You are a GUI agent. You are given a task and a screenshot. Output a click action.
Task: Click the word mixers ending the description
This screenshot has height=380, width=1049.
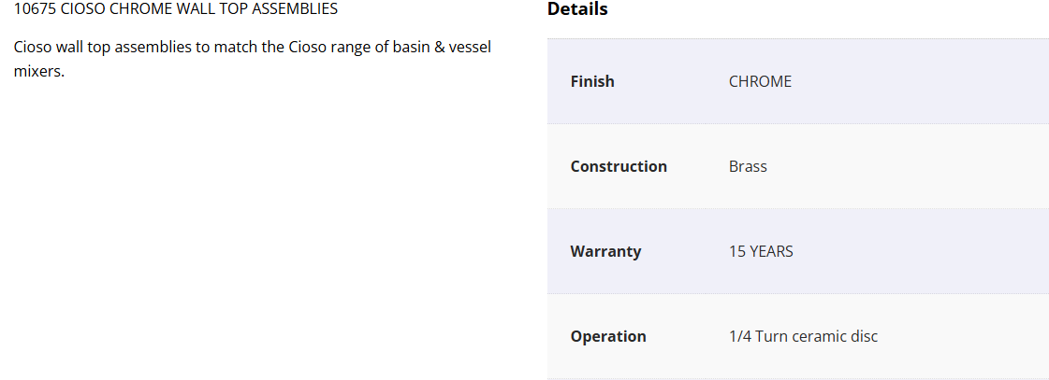[37, 71]
